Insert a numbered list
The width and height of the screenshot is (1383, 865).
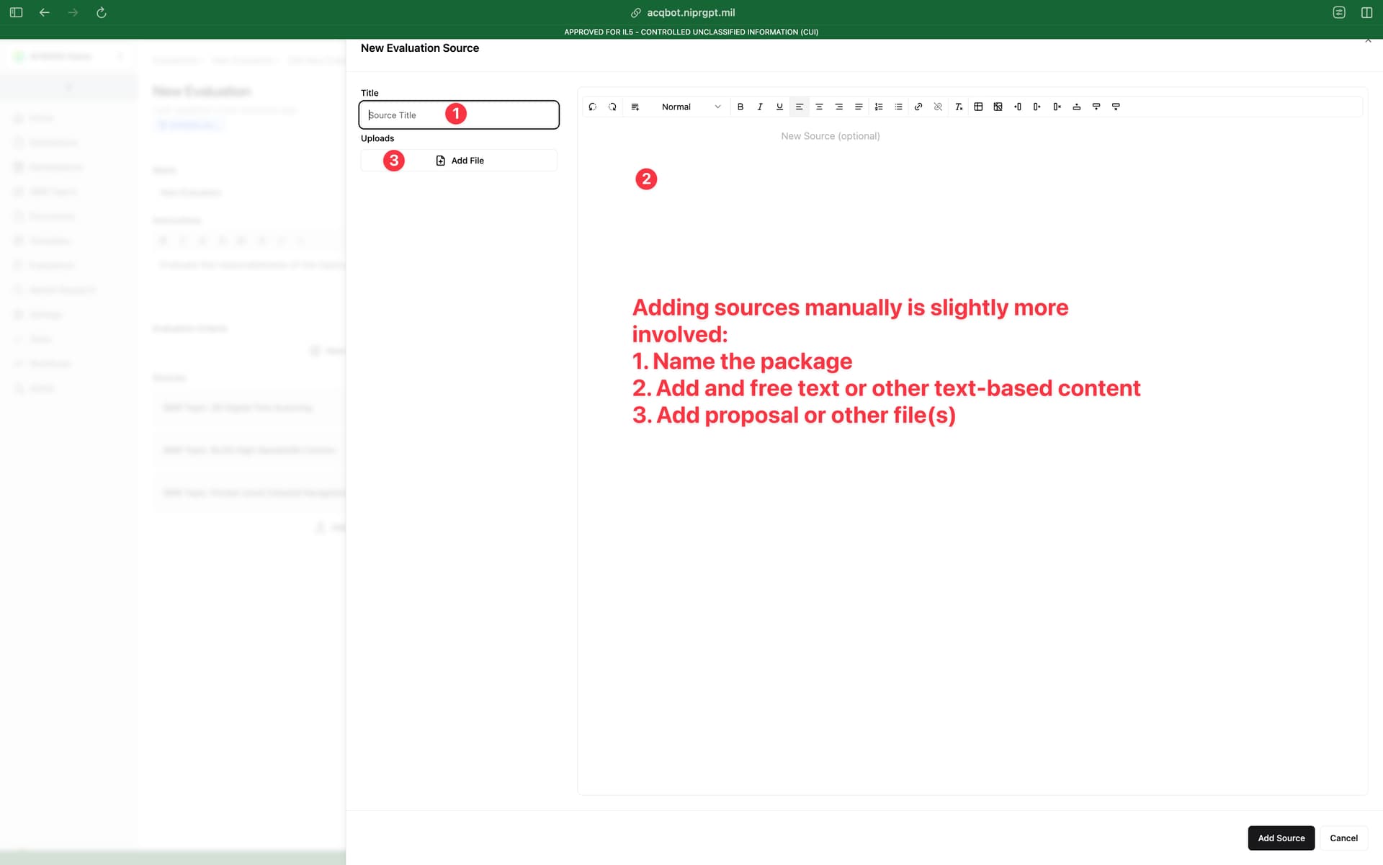[x=878, y=107]
